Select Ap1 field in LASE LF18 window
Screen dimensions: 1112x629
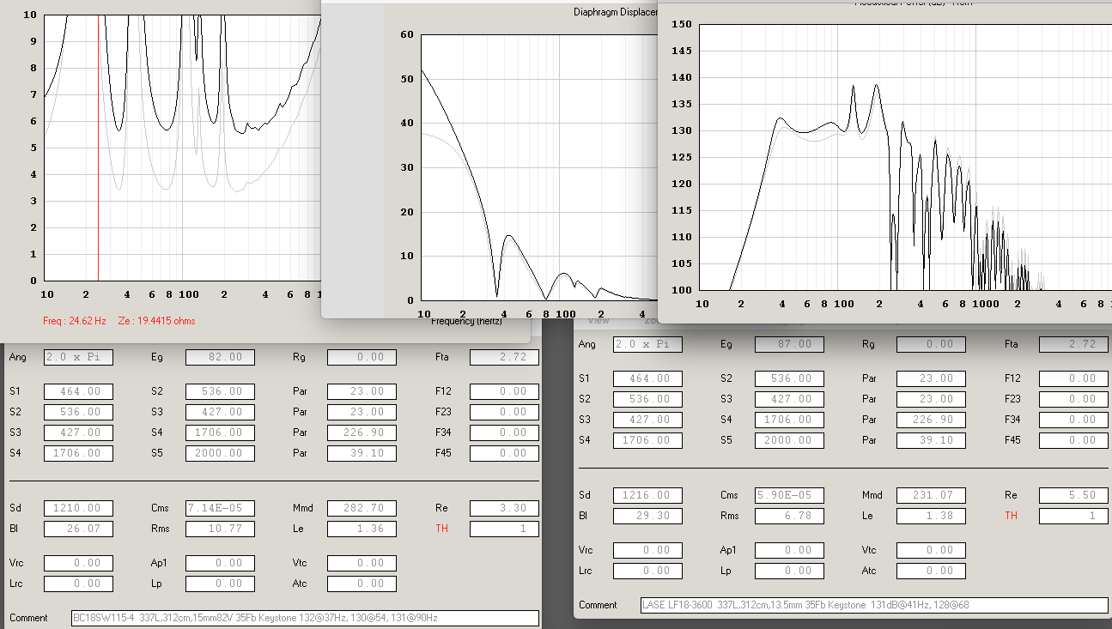click(x=789, y=550)
